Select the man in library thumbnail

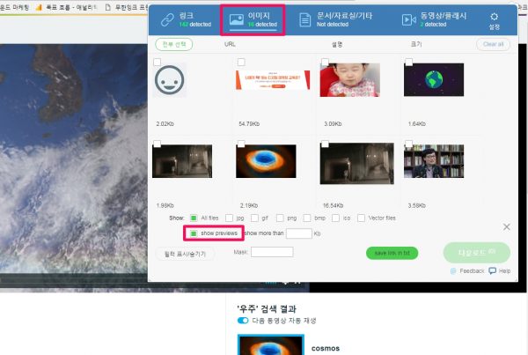(x=434, y=161)
